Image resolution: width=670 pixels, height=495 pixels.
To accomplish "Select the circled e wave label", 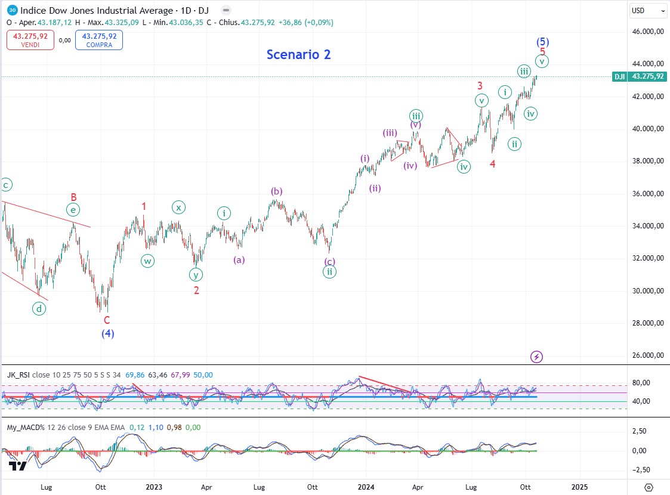I will click(x=73, y=210).
